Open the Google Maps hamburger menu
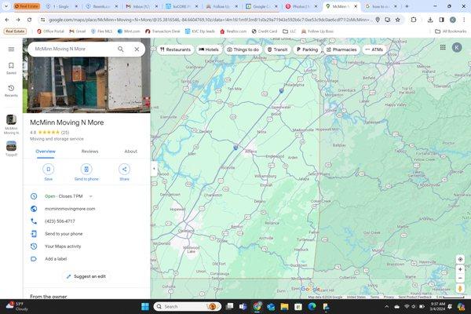471x314 pixels. (x=11, y=49)
